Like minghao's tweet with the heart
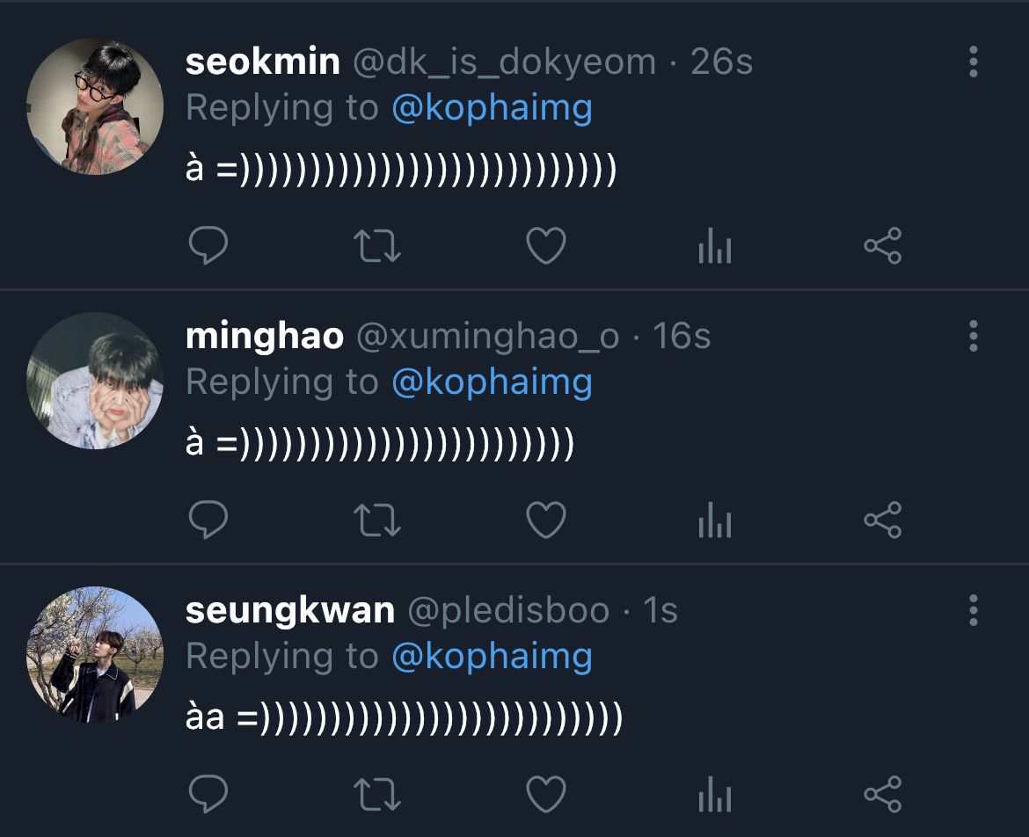The image size is (1029, 837). pyautogui.click(x=546, y=520)
